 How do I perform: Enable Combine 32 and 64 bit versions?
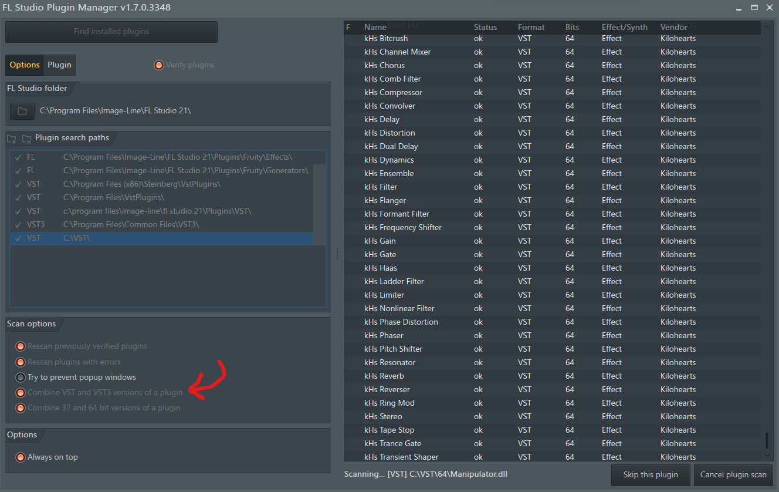[x=21, y=407]
